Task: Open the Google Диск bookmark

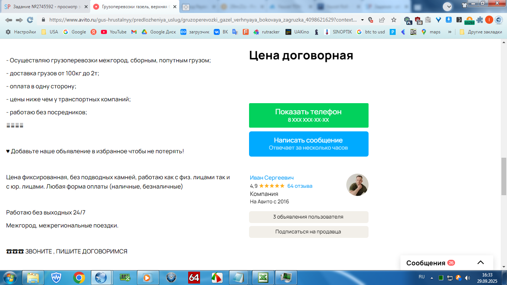Action: tap(159, 32)
